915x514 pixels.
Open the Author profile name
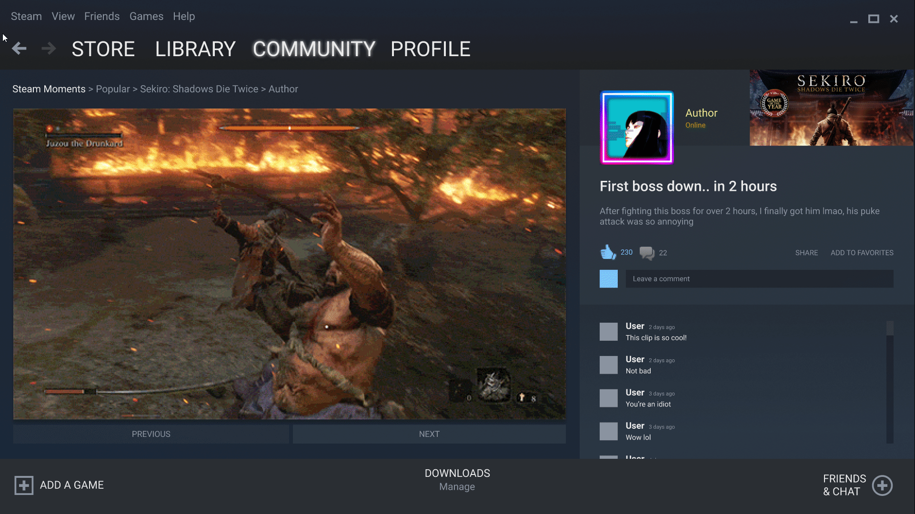coord(701,113)
